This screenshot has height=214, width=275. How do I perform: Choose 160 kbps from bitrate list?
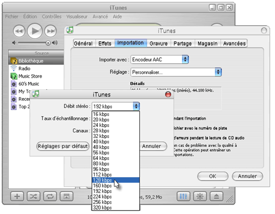[116, 185]
